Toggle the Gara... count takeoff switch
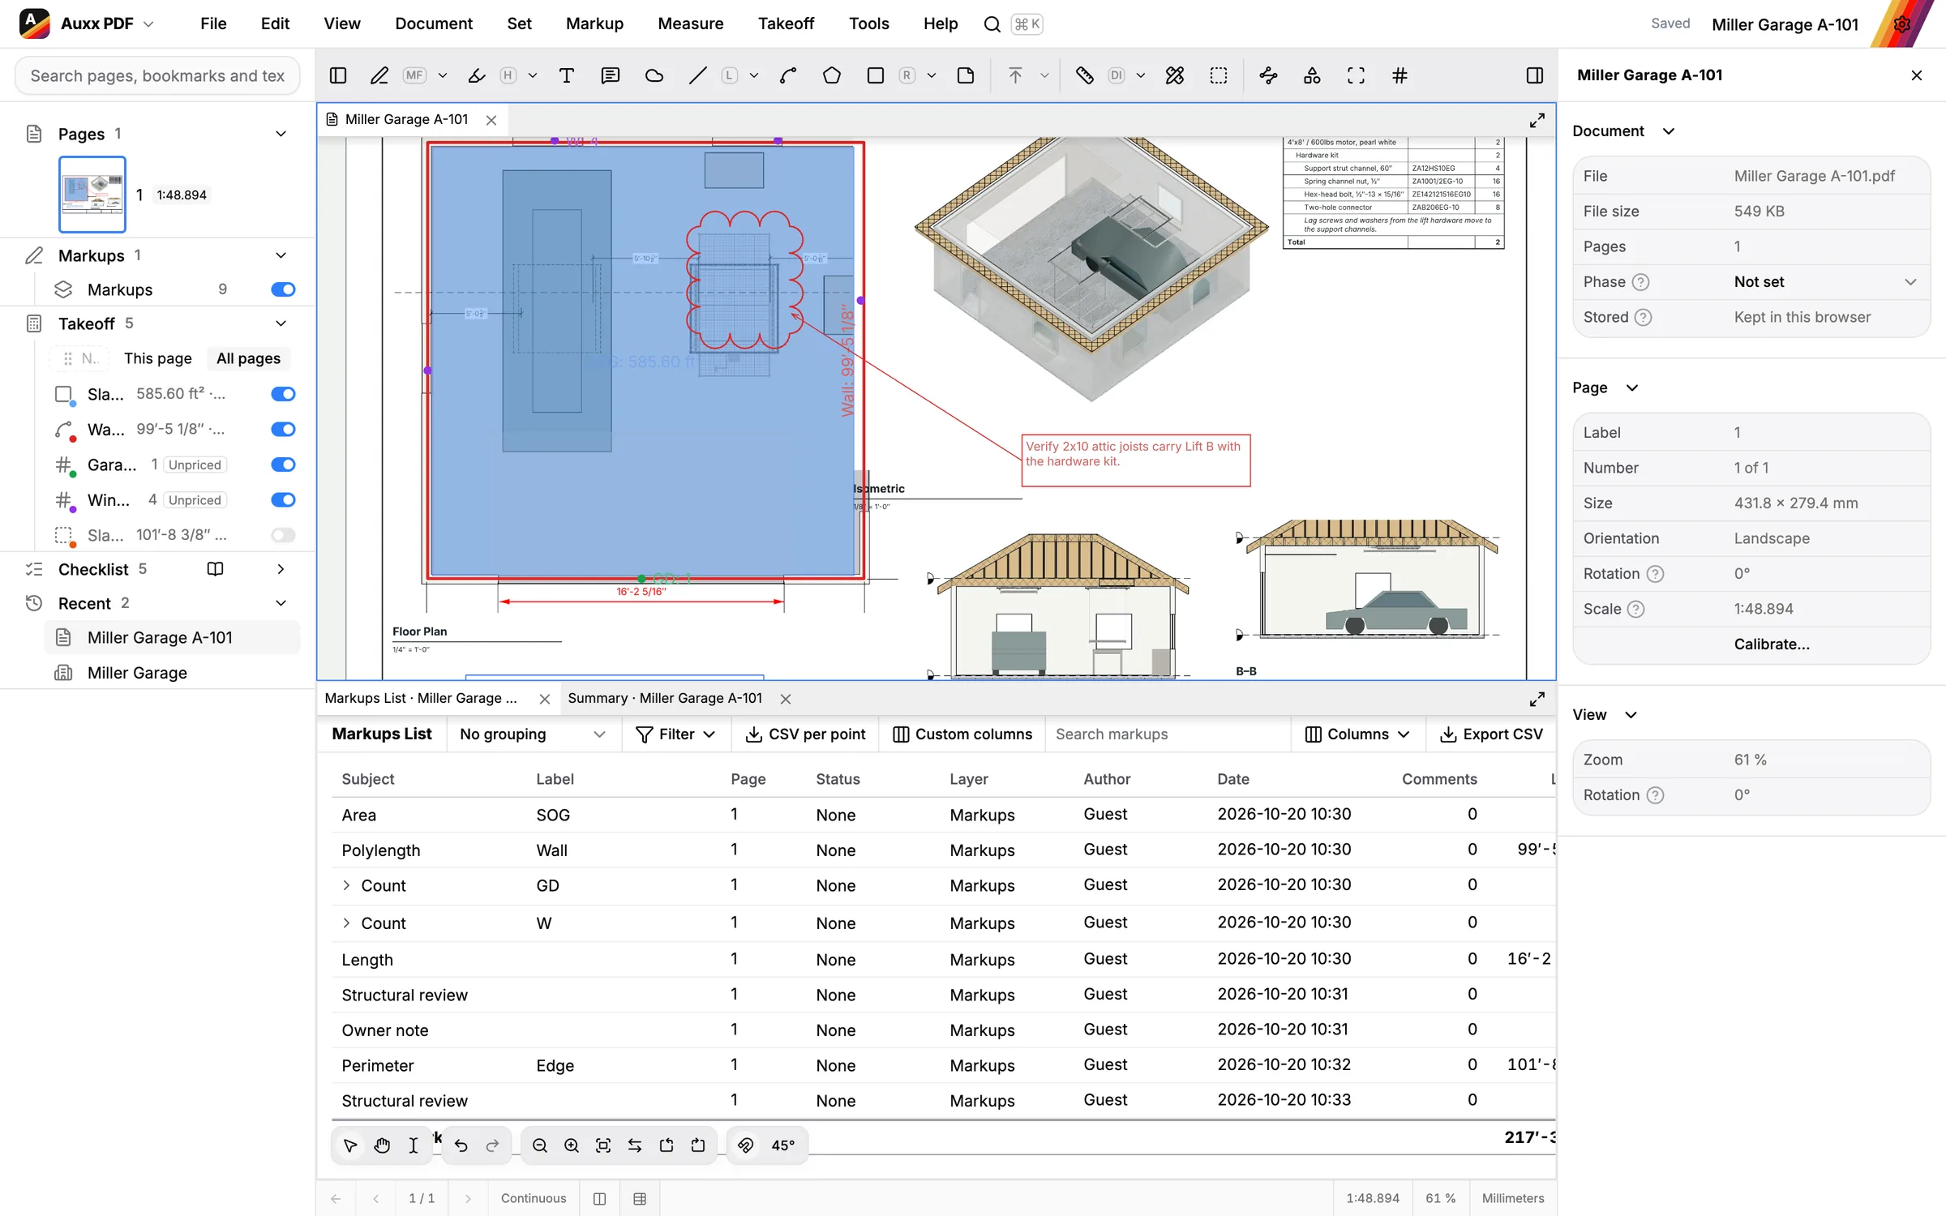Image resolution: width=1946 pixels, height=1216 pixels. (x=283, y=465)
